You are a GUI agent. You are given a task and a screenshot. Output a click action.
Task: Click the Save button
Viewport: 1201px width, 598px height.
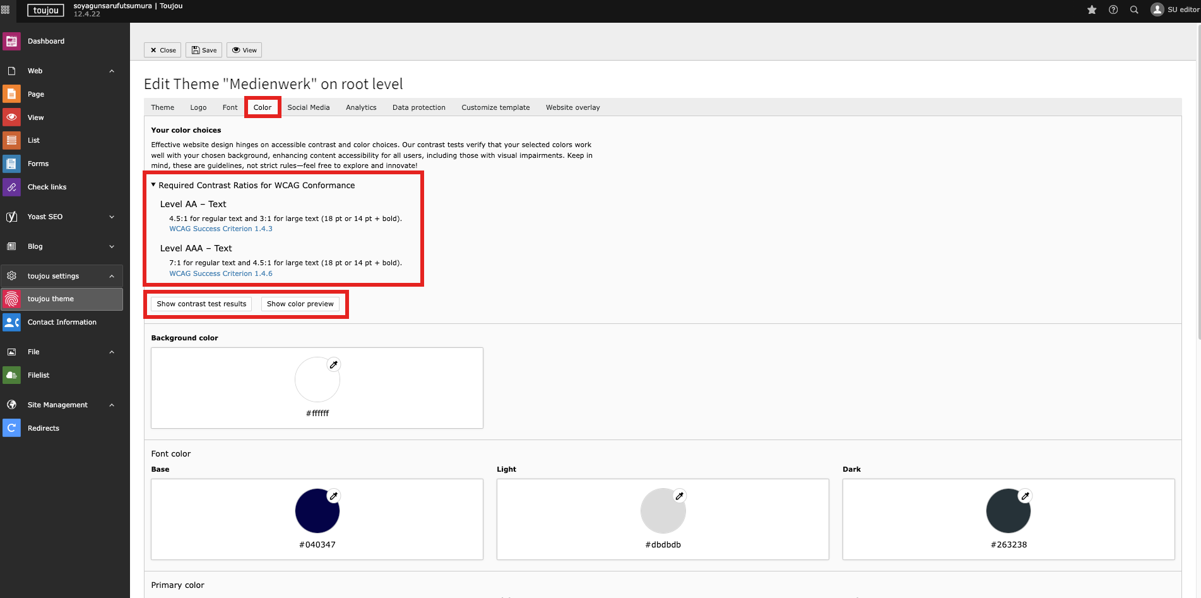(x=204, y=50)
